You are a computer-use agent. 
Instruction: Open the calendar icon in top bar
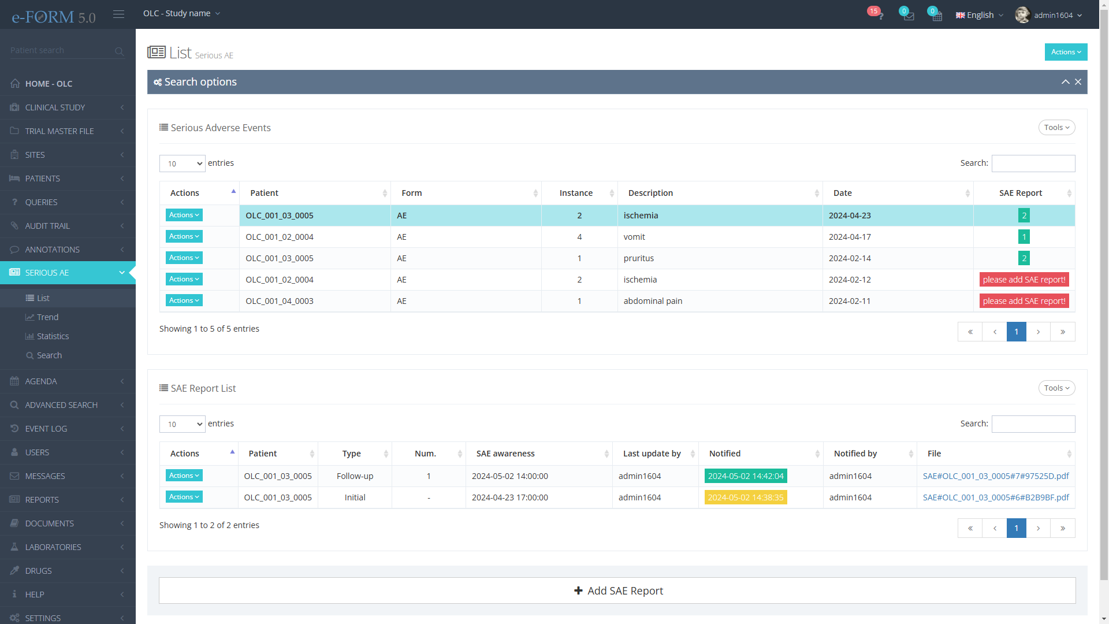(x=937, y=16)
